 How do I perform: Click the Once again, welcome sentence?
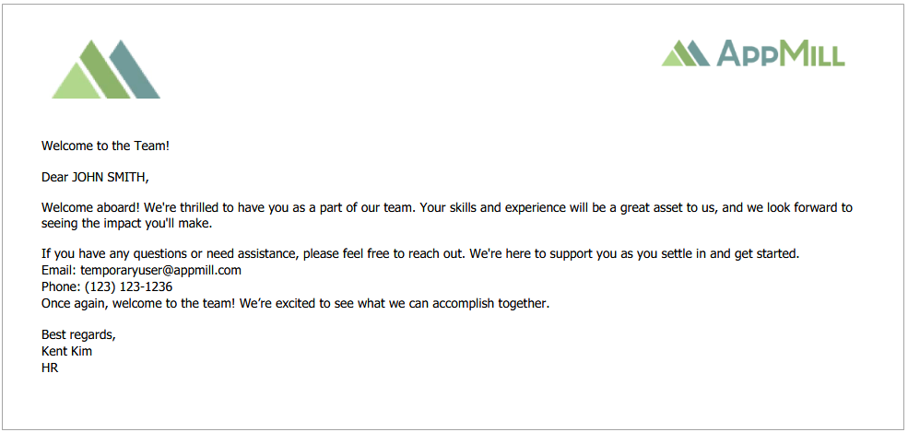(295, 304)
